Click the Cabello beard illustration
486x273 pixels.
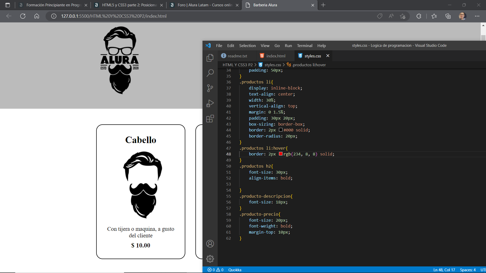tap(142, 185)
